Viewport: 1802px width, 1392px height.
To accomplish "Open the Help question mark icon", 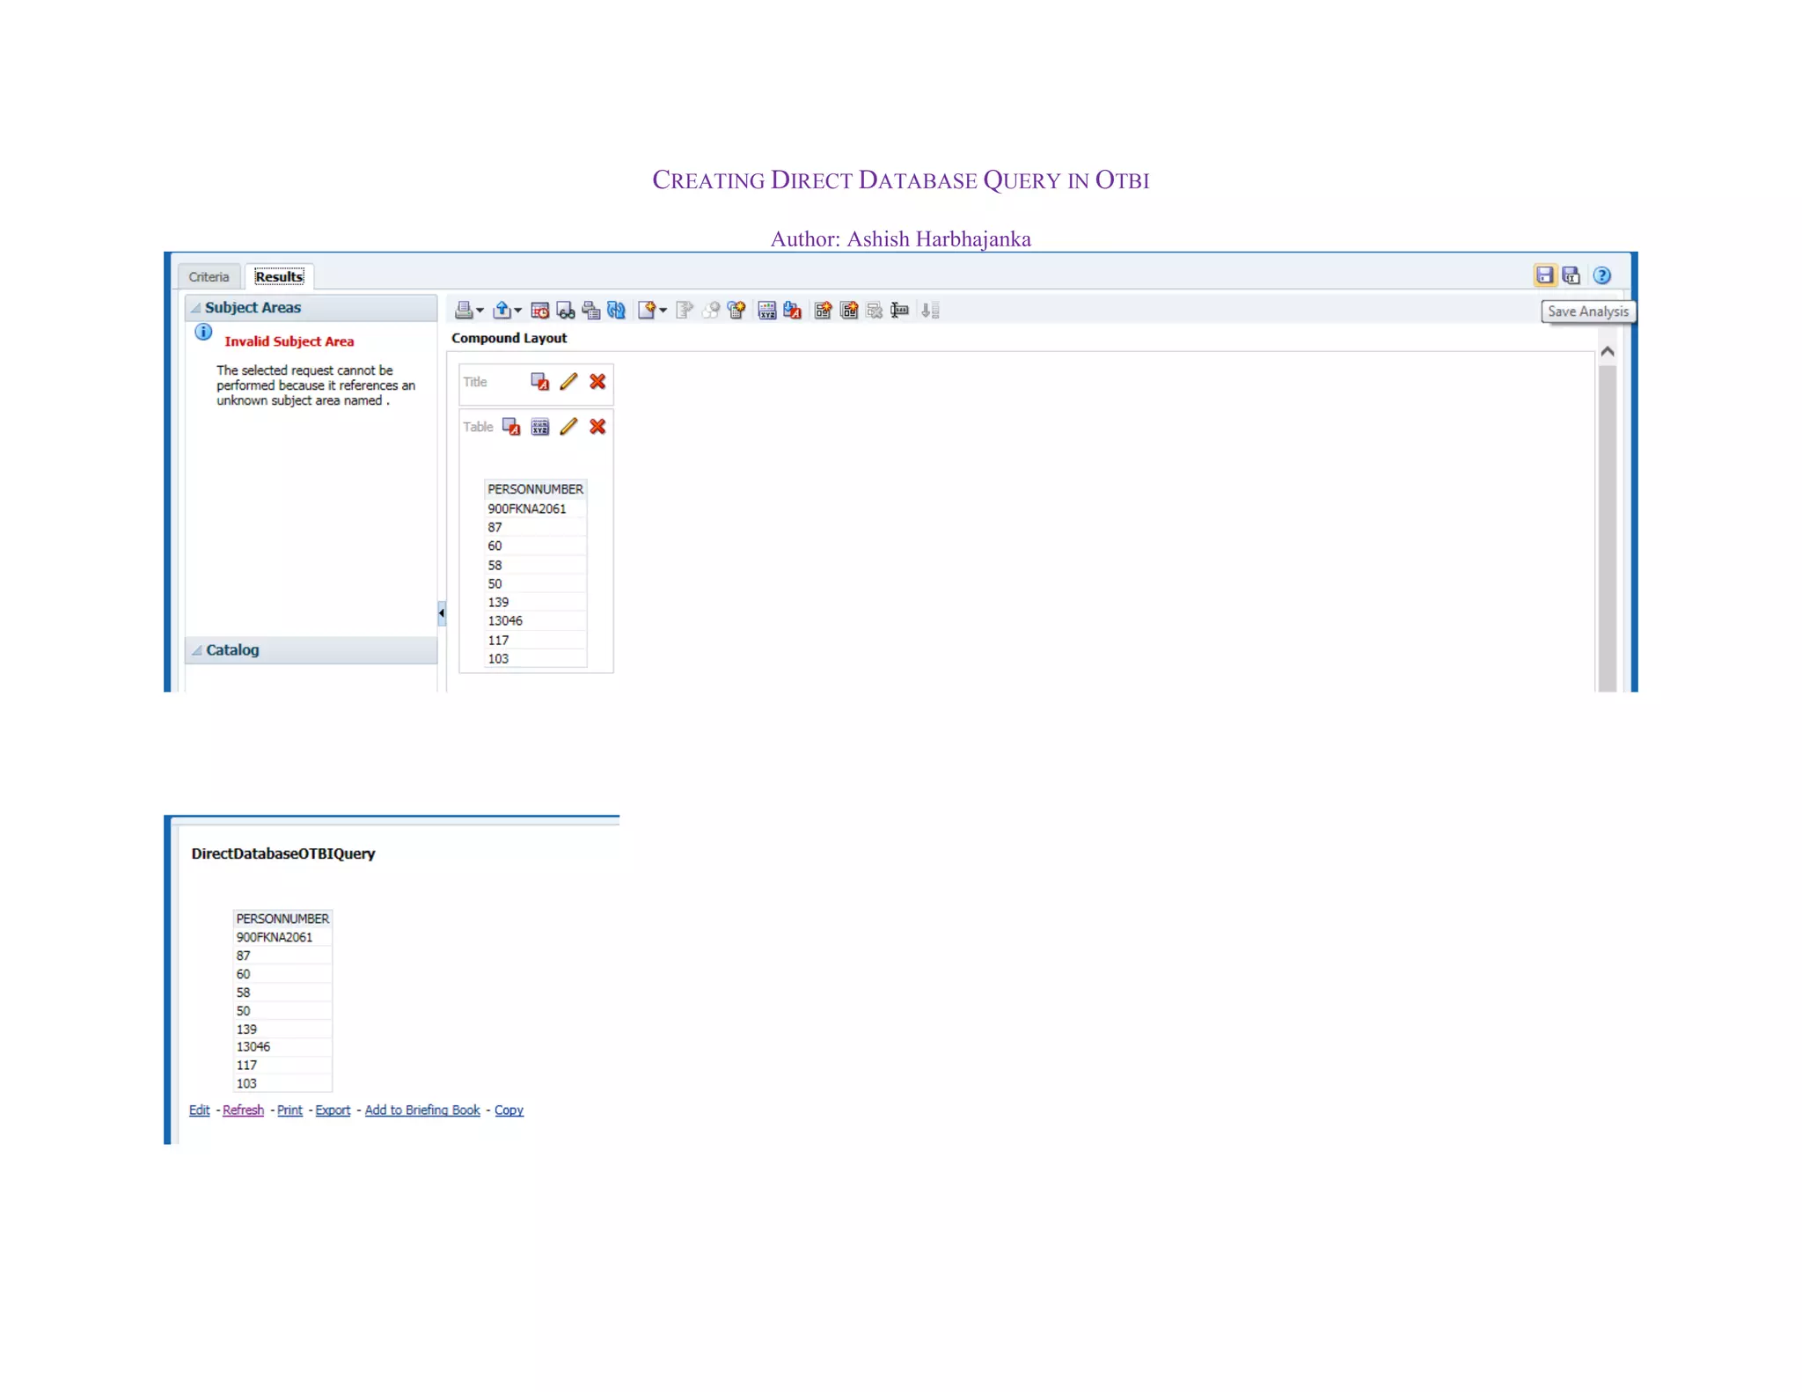I will (1602, 275).
